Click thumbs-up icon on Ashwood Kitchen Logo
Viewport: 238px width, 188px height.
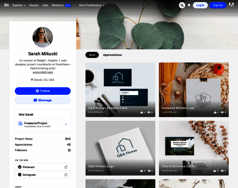pos(215,112)
